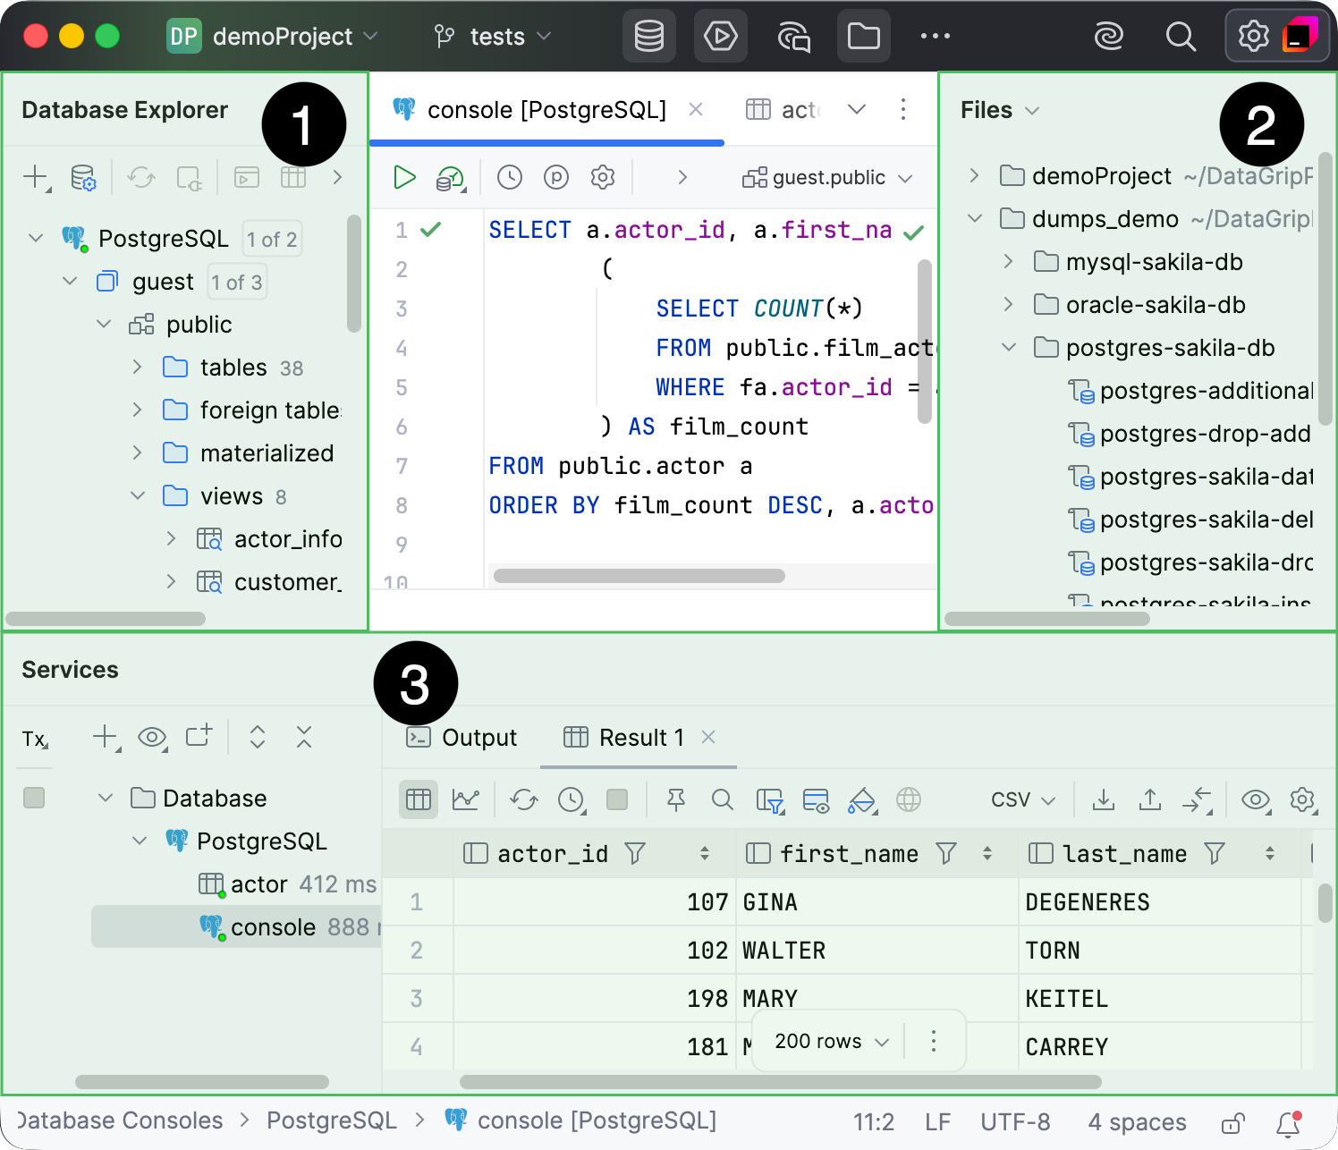Open the AI Assistant spiral icon

[1109, 37]
